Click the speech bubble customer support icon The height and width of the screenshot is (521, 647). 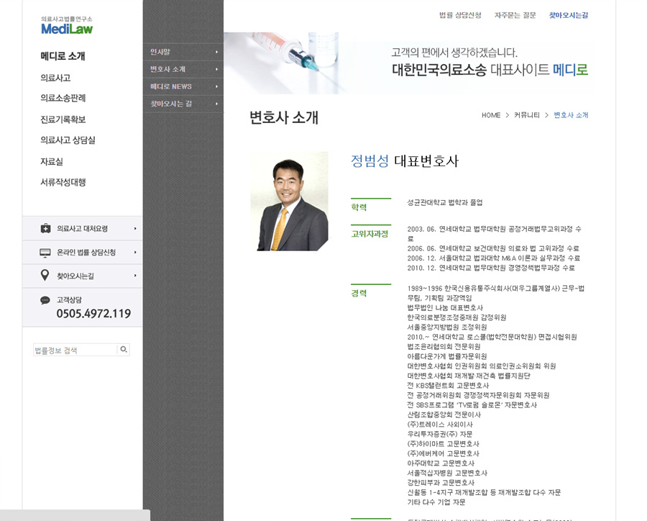click(x=45, y=300)
